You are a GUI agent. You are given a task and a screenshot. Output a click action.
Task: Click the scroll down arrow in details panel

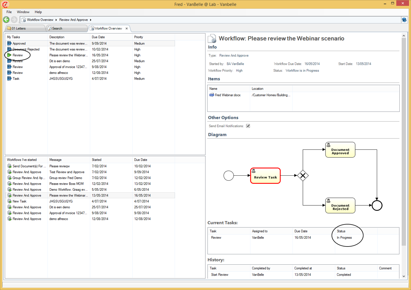point(403,276)
